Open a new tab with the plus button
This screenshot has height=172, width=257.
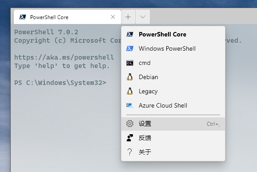128,17
